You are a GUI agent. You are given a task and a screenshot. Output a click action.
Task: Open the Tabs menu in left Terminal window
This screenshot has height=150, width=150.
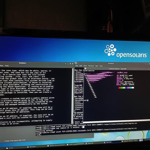(2, 66)
